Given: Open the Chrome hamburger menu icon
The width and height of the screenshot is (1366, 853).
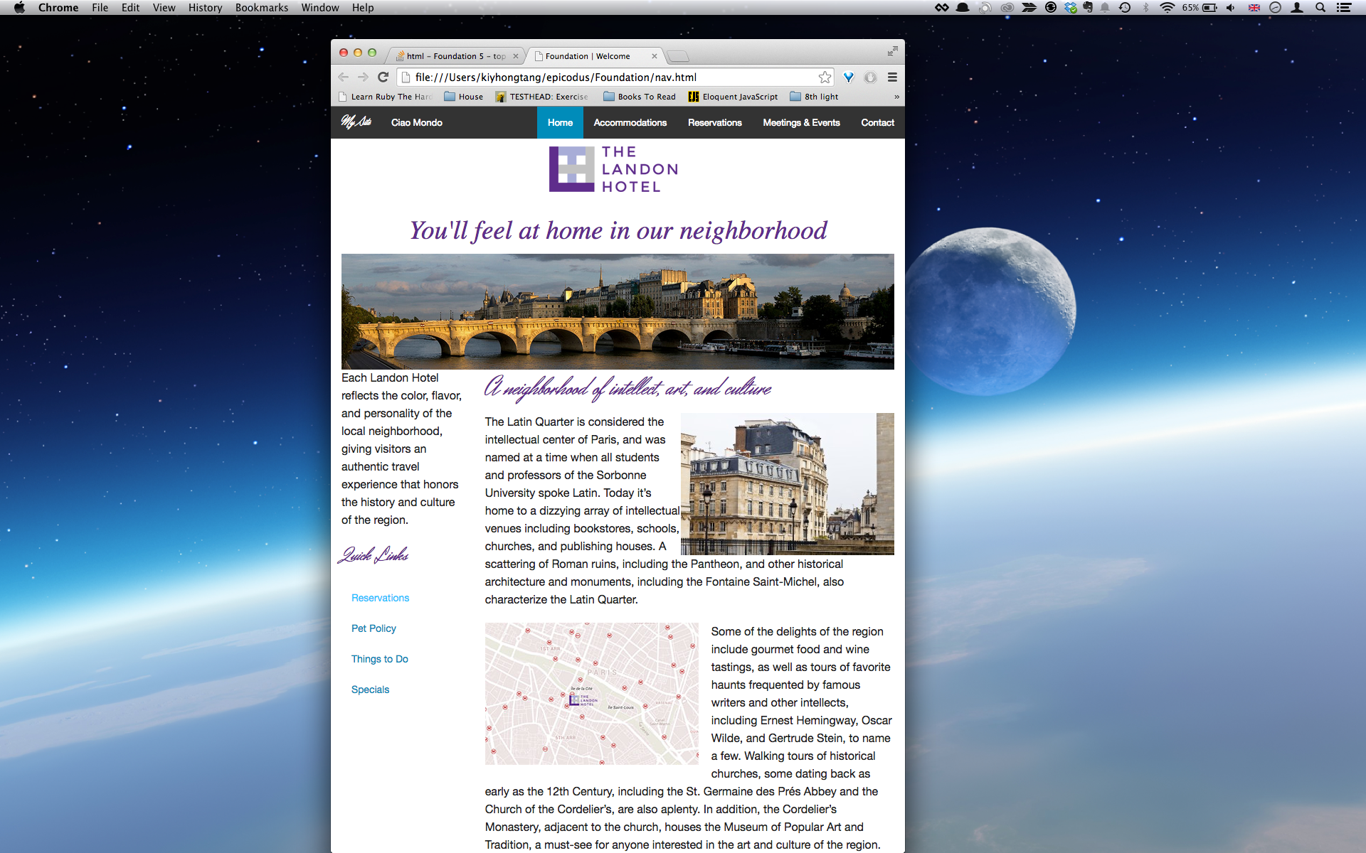Looking at the screenshot, I should tap(892, 77).
